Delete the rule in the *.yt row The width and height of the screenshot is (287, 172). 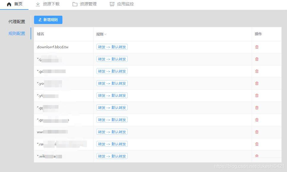coord(257,96)
